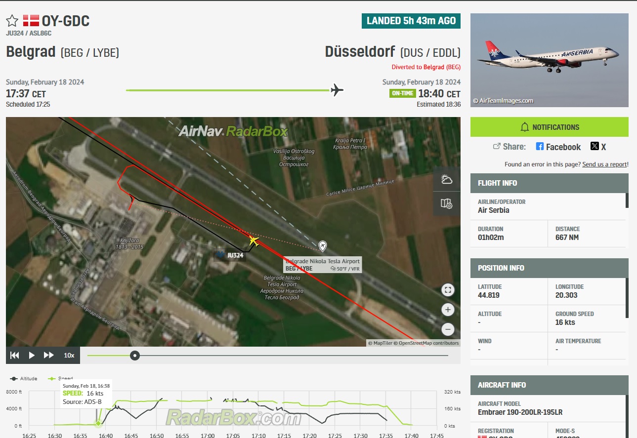Image resolution: width=637 pixels, height=438 pixels.
Task: Click the Denmark flag icon beside OY-GDC
Action: (31, 21)
